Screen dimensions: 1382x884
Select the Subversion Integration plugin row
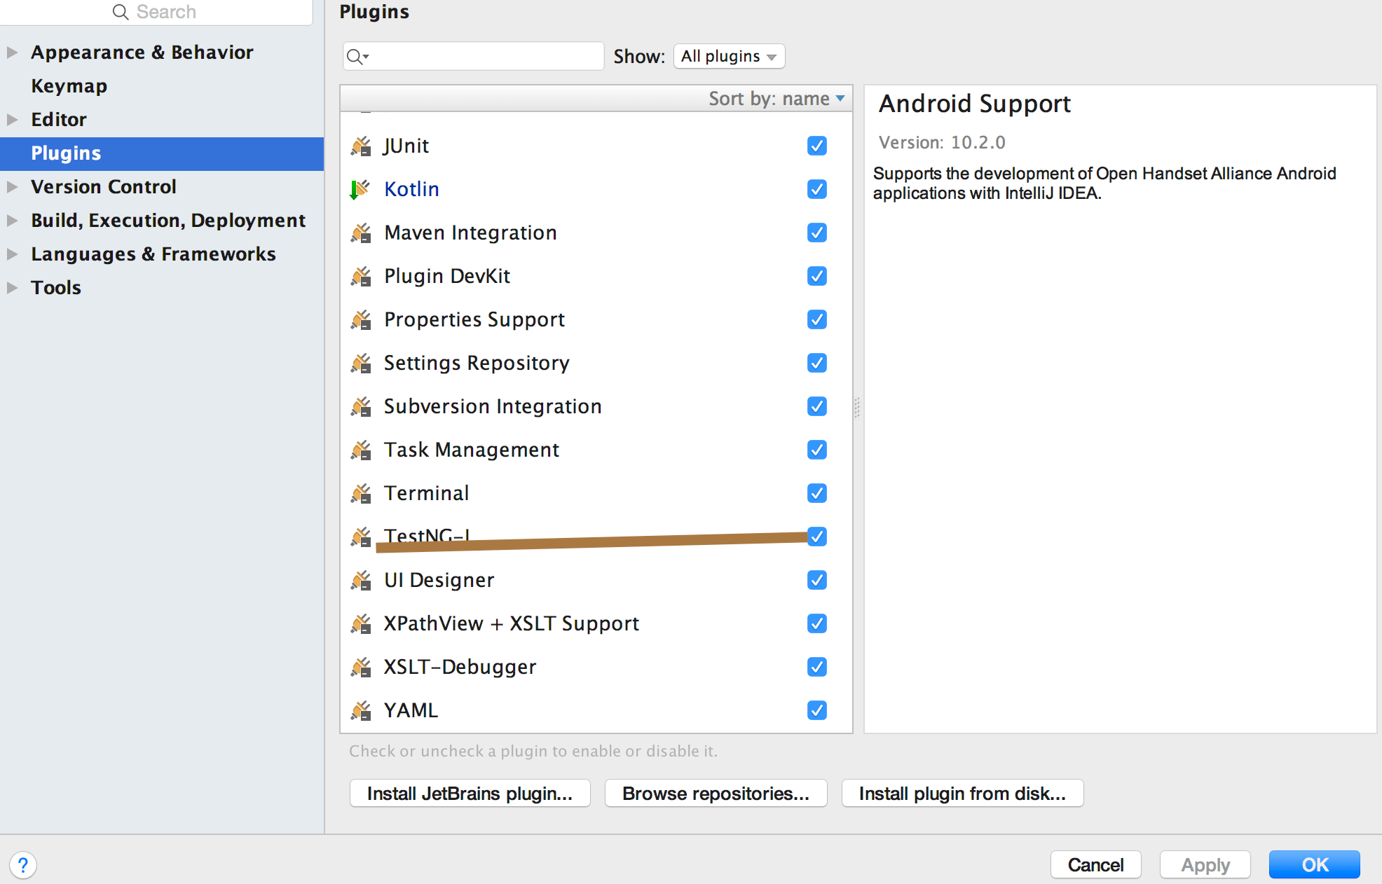coord(596,406)
